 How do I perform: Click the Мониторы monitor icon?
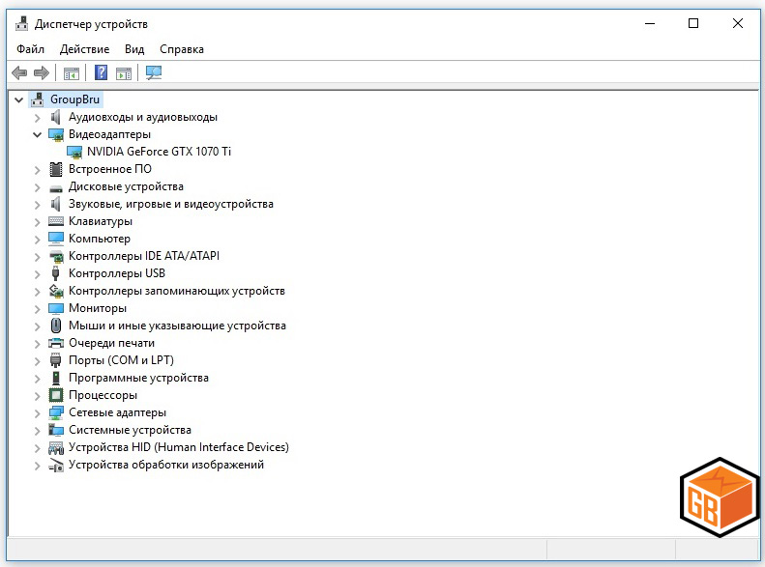click(x=56, y=308)
